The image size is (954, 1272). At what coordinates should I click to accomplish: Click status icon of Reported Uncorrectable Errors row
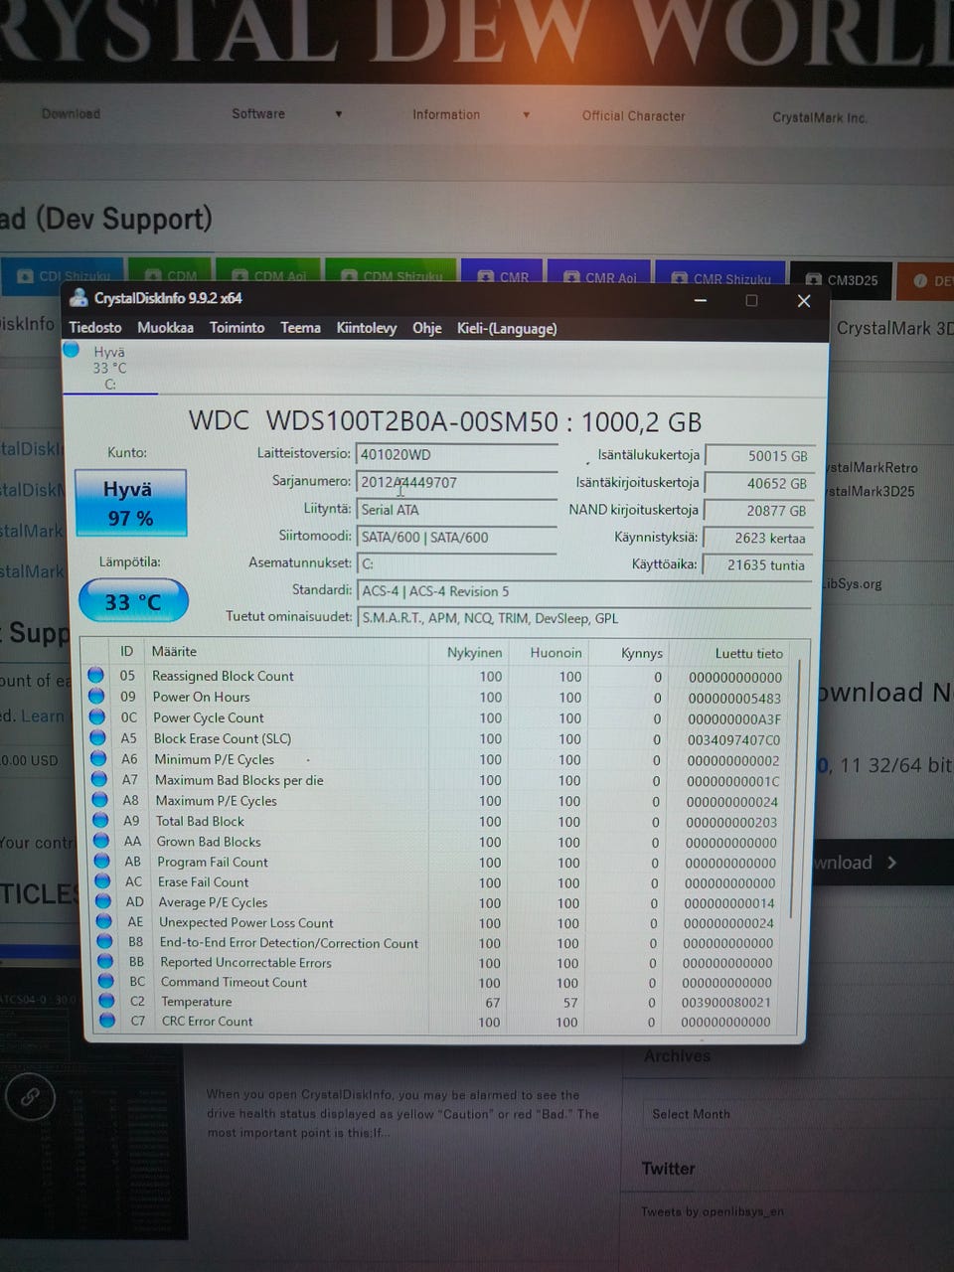[x=105, y=961]
